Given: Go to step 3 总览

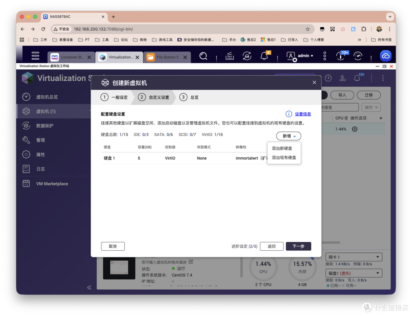Looking at the screenshot, I should 189,97.
